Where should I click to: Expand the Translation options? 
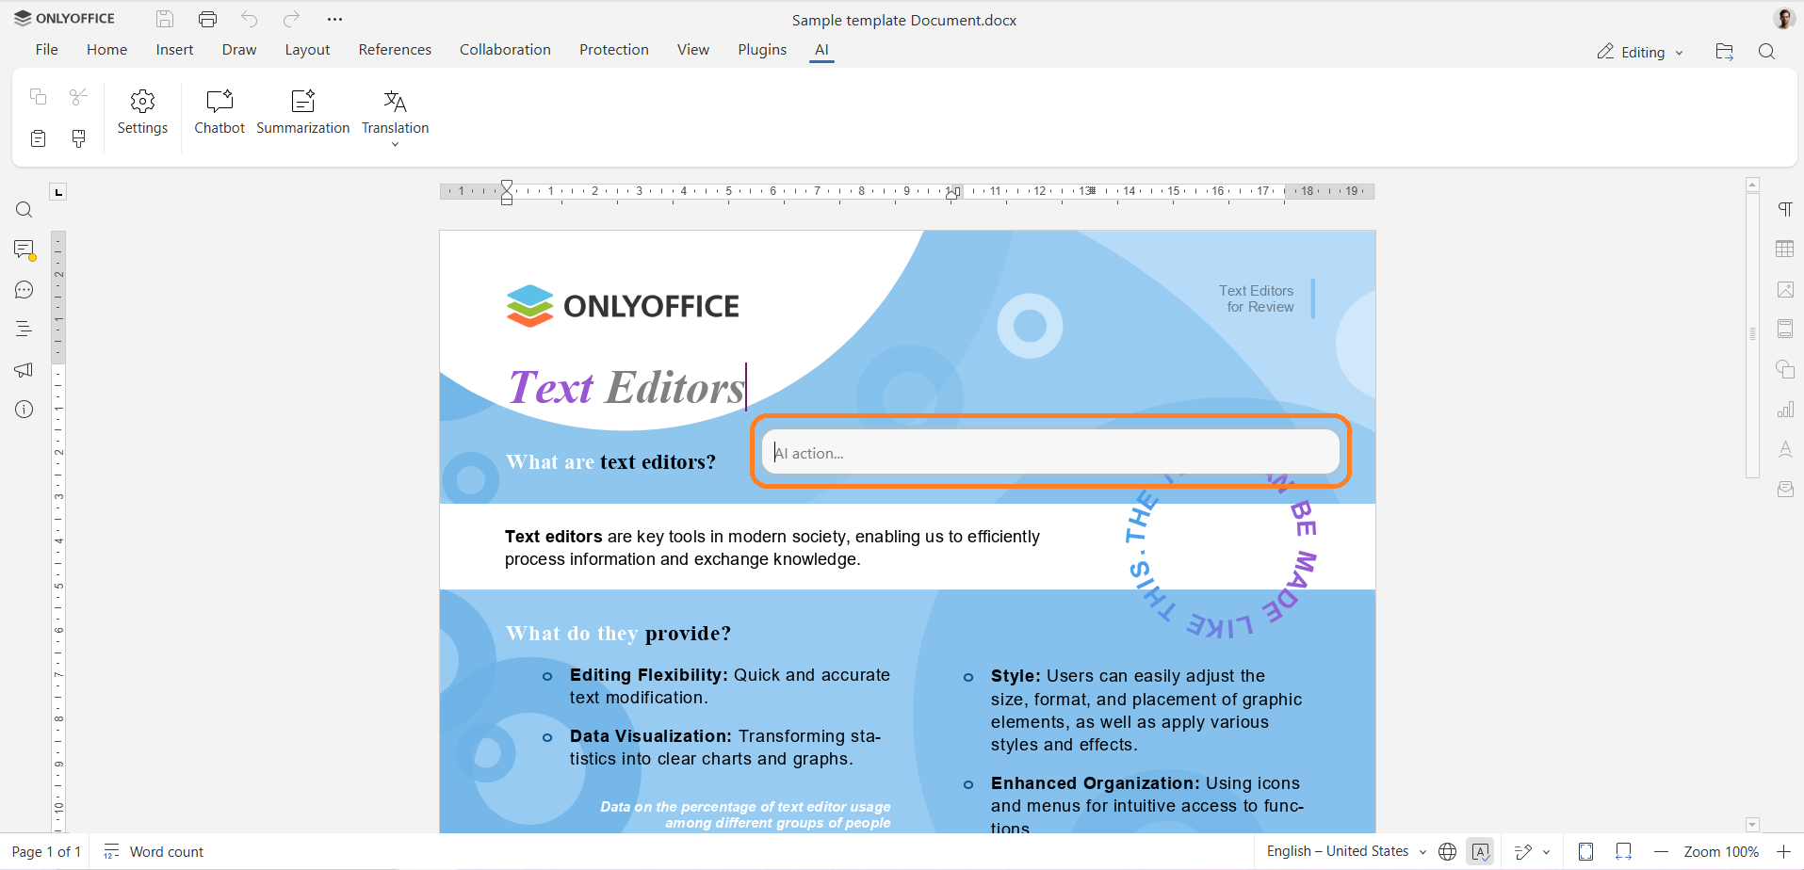pos(395,145)
